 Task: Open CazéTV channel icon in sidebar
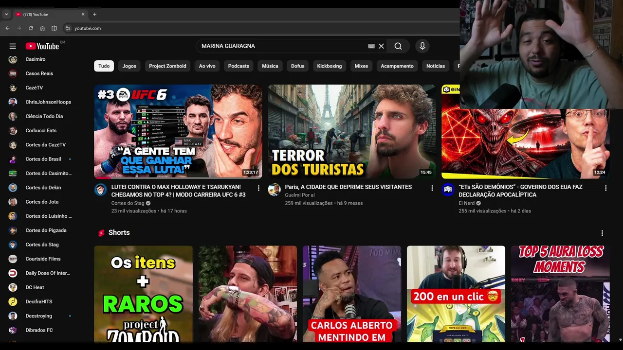tap(13, 88)
